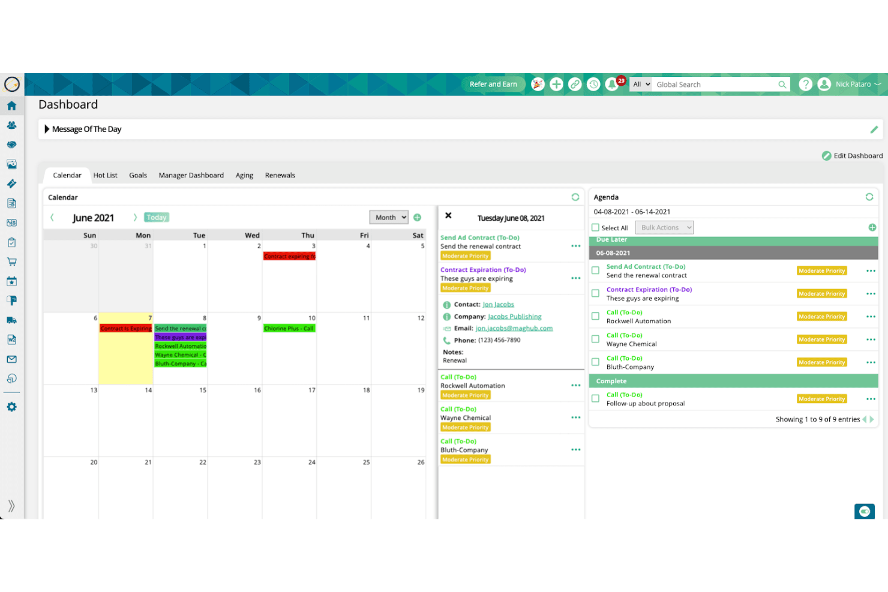Image resolution: width=888 pixels, height=592 pixels.
Task: Open the Renewals tab
Action: tap(280, 175)
